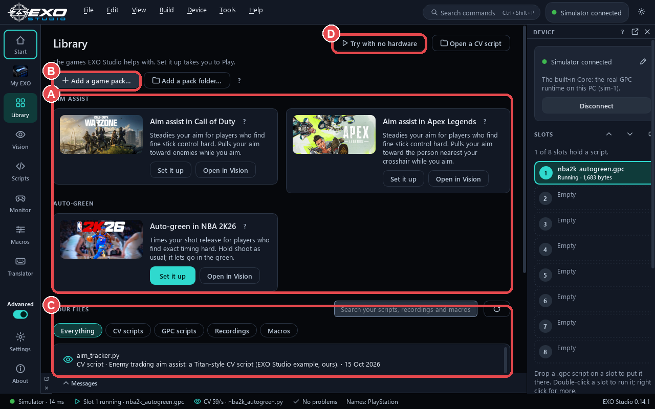This screenshot has width=655, height=409.
Task: Open the Translator keyboard section
Action: tap(20, 266)
